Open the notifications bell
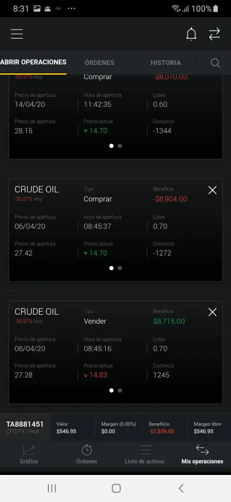 [191, 34]
